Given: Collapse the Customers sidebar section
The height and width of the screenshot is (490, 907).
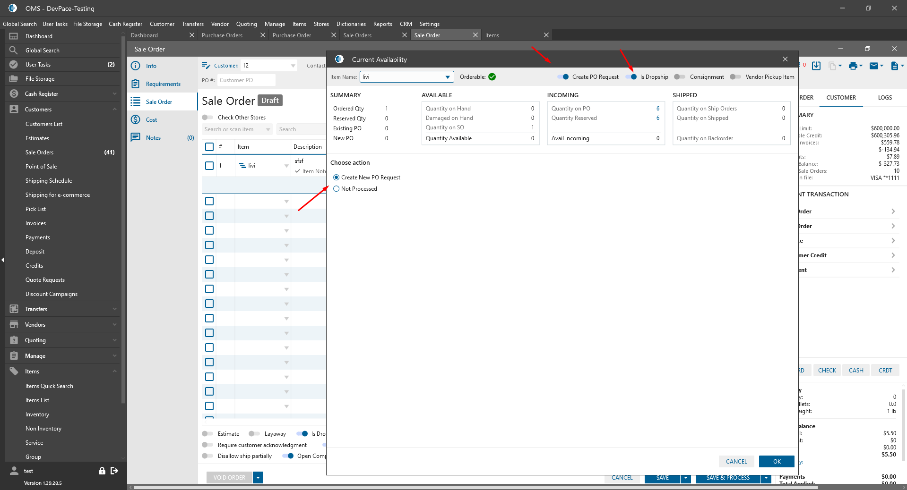Looking at the screenshot, I should pos(115,110).
